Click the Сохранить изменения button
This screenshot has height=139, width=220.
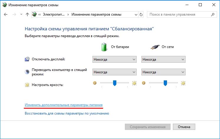tap(148, 127)
